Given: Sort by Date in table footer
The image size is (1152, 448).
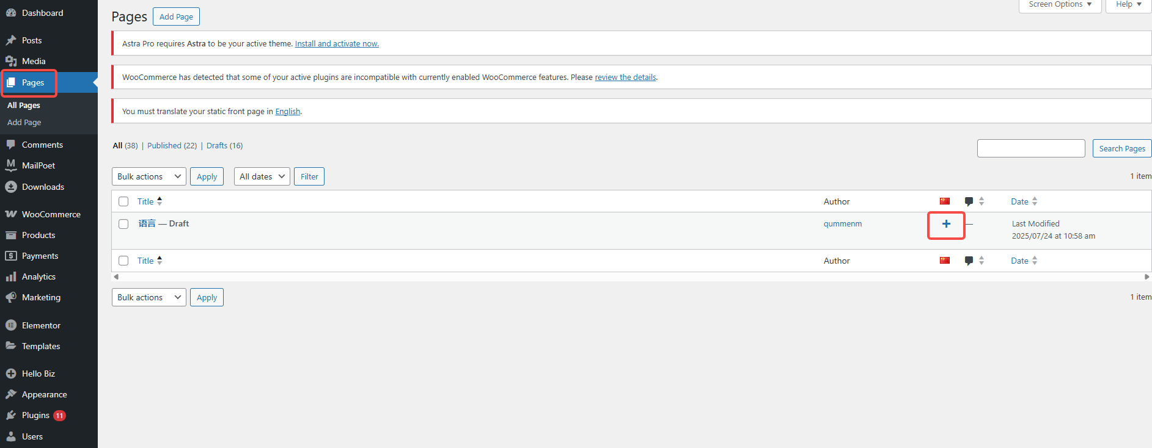Looking at the screenshot, I should point(1024,261).
